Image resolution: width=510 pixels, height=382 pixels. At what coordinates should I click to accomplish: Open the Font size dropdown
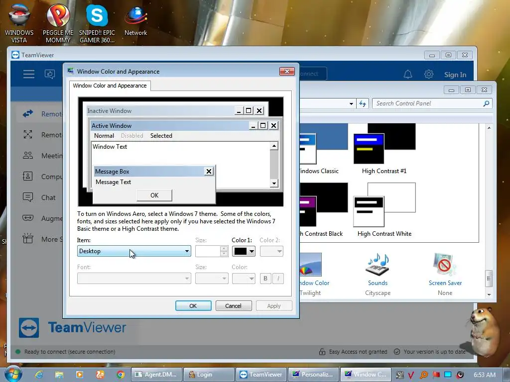(x=212, y=279)
